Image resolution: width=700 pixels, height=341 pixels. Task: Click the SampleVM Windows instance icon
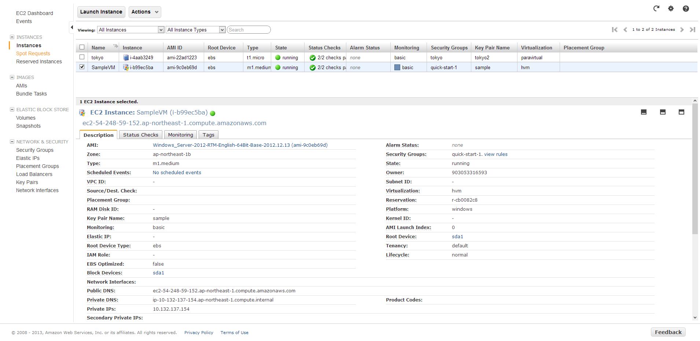pos(126,67)
